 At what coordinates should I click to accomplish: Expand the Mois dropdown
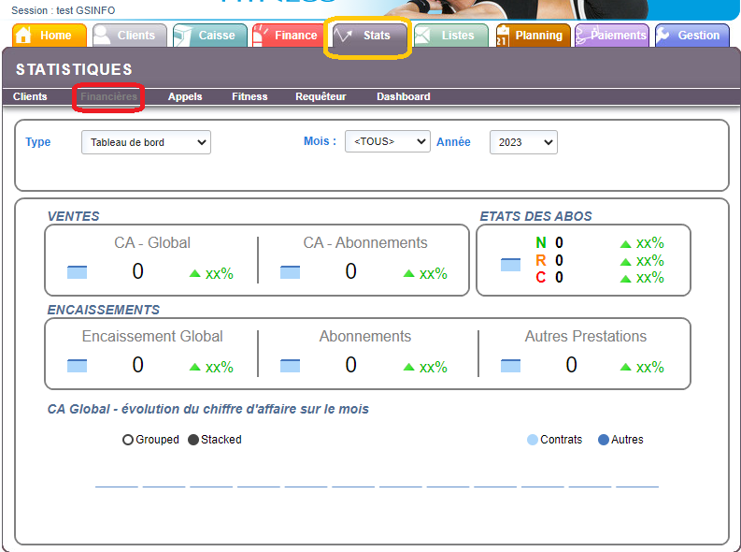point(387,142)
